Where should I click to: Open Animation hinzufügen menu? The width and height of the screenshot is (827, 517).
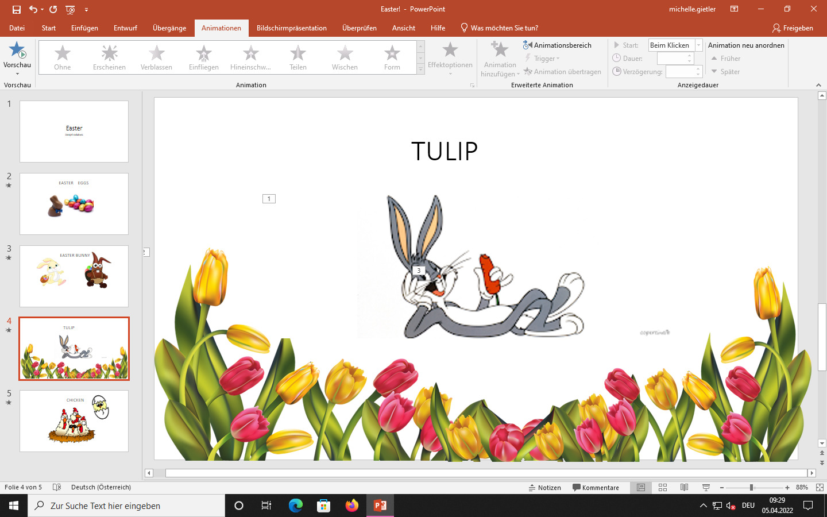(500, 59)
